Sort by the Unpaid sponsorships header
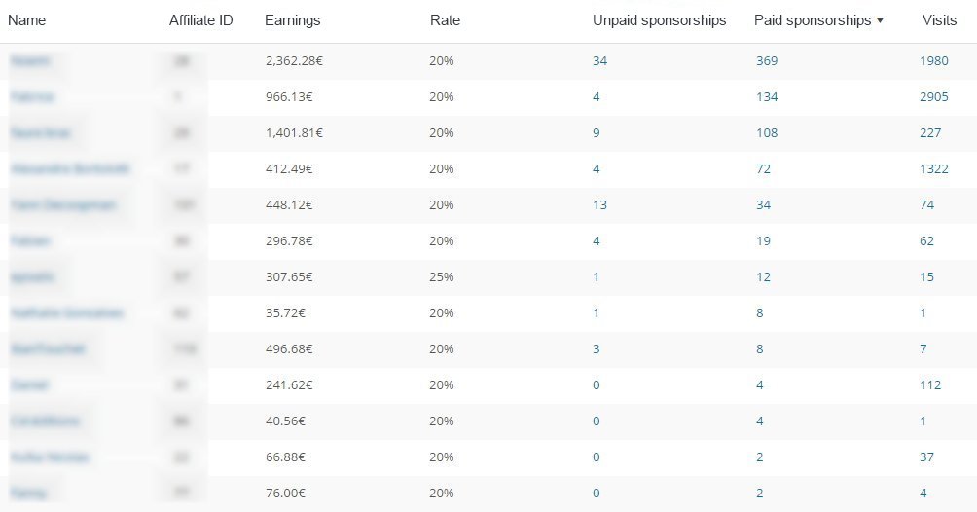Screen dimensions: 977x512 659,20
